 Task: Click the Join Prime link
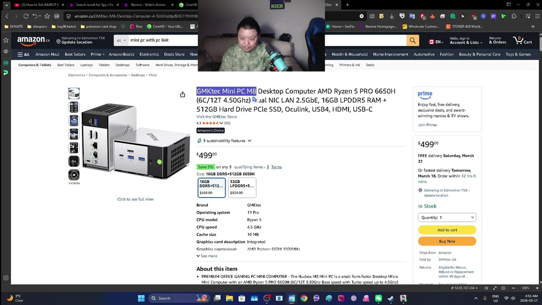pos(427,125)
